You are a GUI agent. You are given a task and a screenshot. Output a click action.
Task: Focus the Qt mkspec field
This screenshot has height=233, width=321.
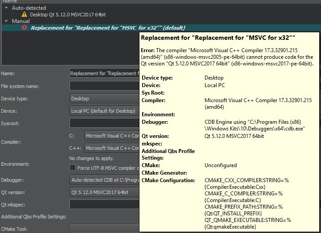[104, 204]
